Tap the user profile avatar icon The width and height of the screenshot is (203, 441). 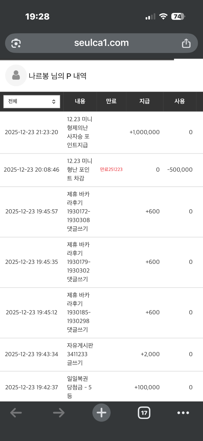[16, 76]
